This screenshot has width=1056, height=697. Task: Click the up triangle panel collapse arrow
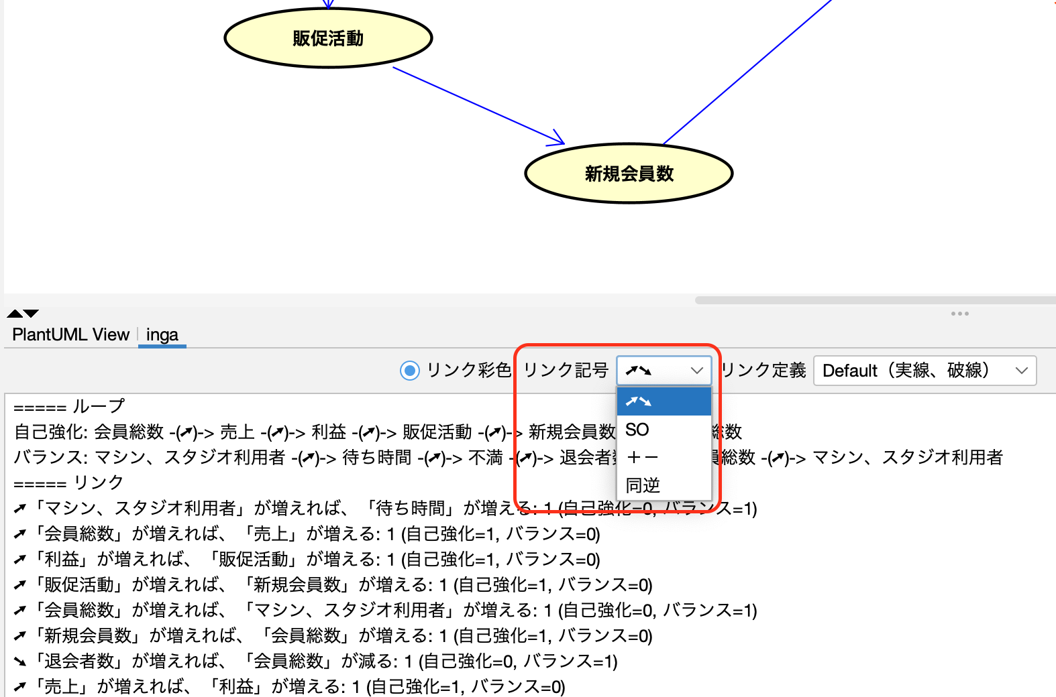pyautogui.click(x=14, y=313)
